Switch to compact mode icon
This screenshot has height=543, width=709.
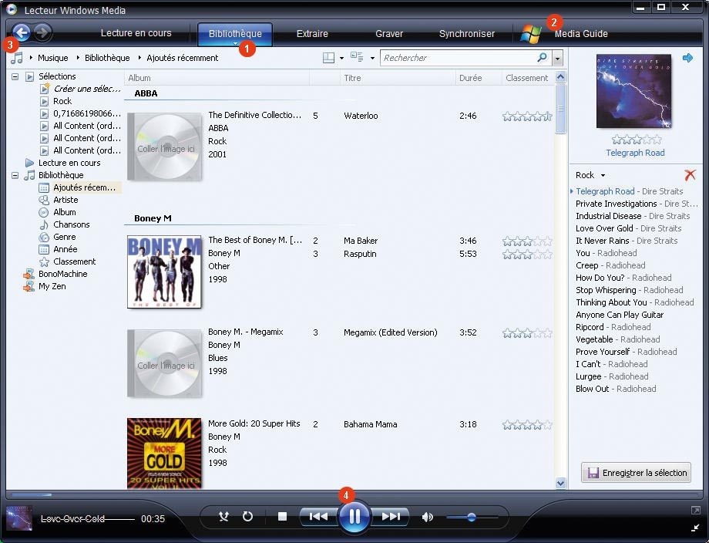696,527
